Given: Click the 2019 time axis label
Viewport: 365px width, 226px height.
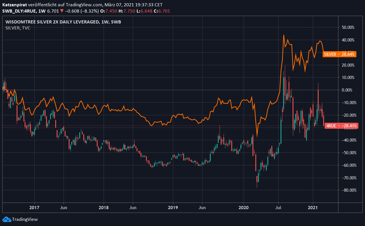Looking at the screenshot, I should pyautogui.click(x=173, y=207).
